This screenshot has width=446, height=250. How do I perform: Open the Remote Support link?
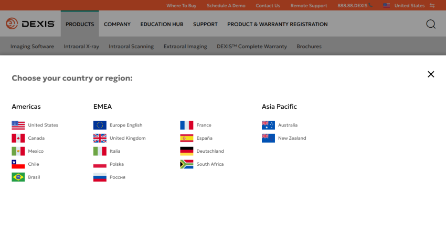[309, 6]
